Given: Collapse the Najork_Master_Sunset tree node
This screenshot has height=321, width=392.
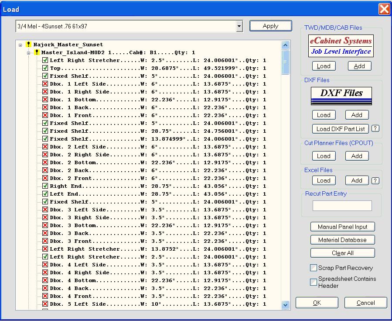Looking at the screenshot, I should (20, 45).
